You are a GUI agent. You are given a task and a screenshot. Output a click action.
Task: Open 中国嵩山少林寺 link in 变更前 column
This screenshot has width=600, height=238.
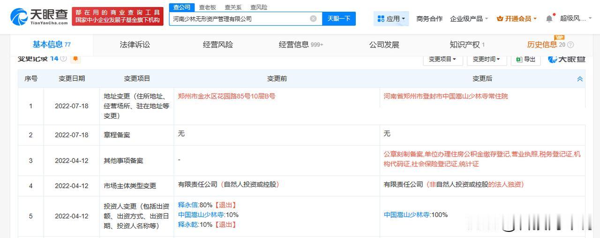202,215
